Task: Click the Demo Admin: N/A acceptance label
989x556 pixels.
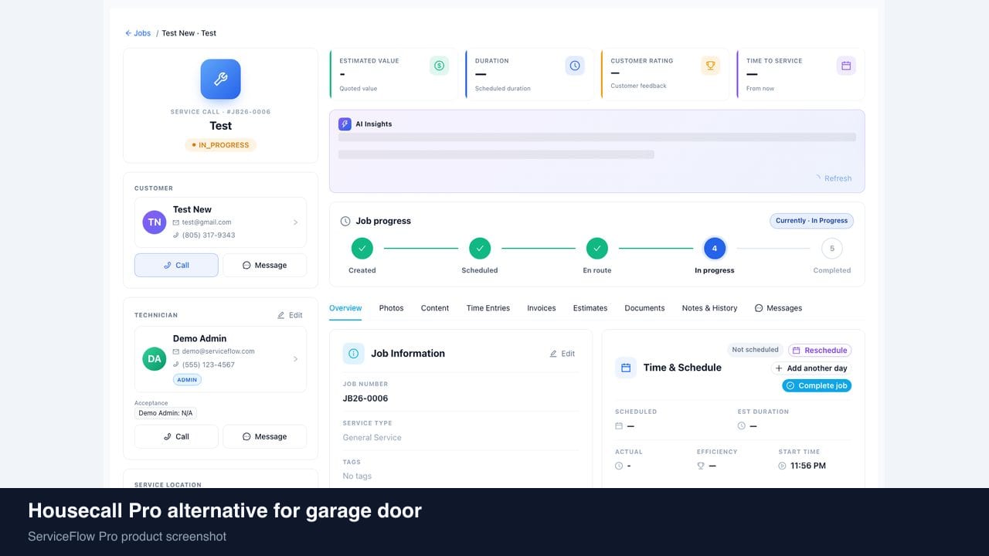Action: pyautogui.click(x=165, y=413)
